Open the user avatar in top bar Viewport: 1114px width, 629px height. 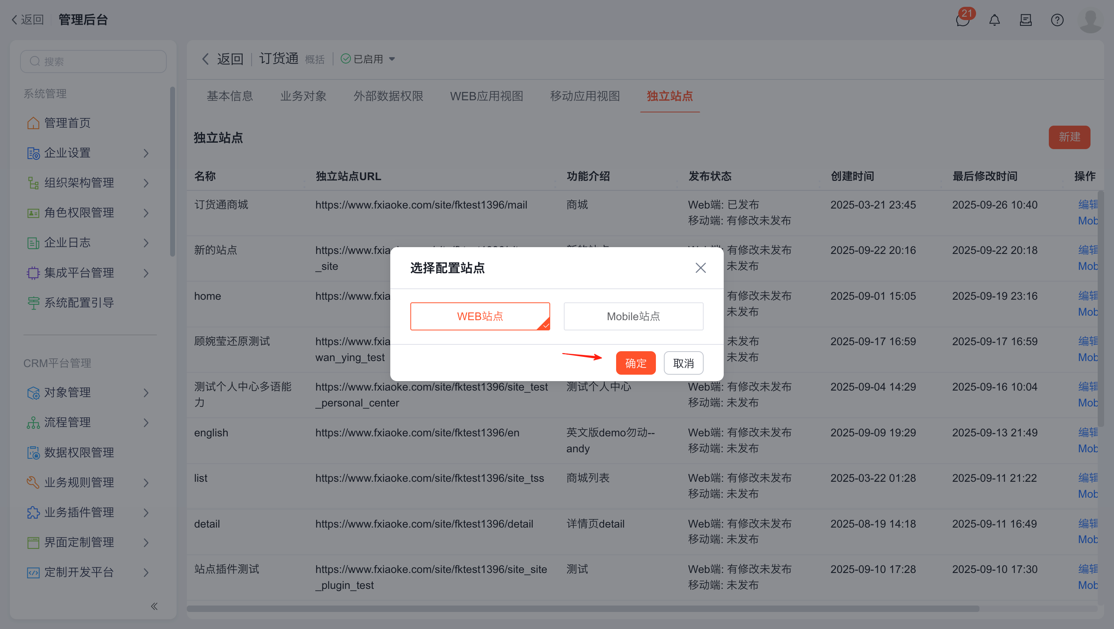tap(1090, 20)
